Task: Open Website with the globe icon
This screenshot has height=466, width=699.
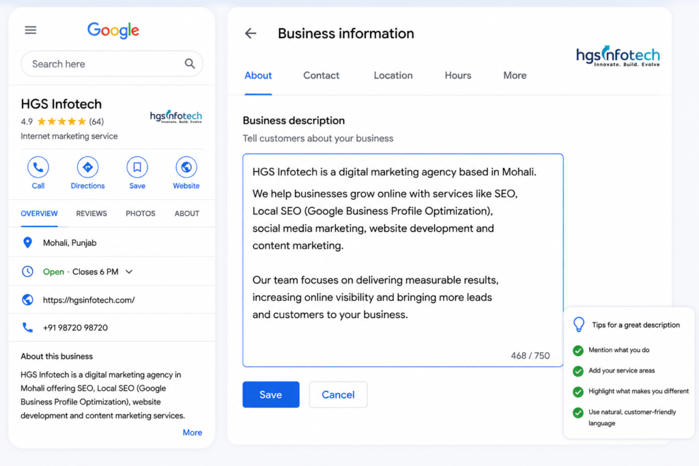Action: point(186,167)
